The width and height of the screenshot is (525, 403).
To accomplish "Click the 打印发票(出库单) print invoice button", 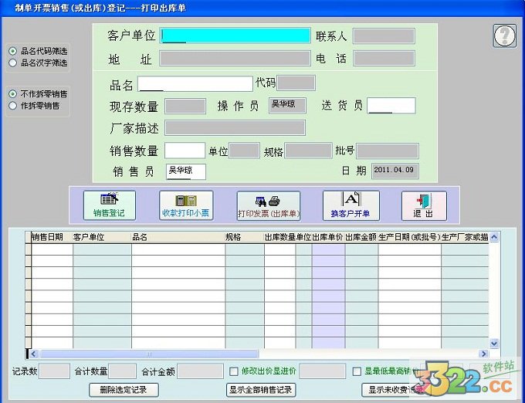I will tap(269, 206).
